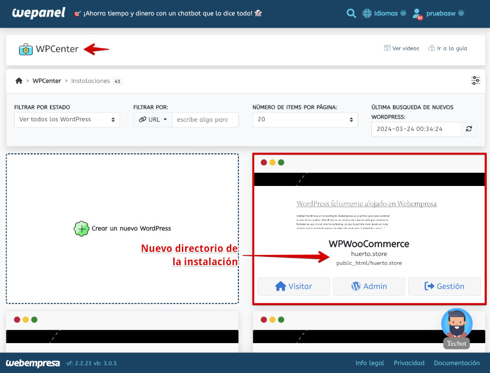Open the filter settings sliders icon
The height and width of the screenshot is (373, 490).
click(476, 80)
